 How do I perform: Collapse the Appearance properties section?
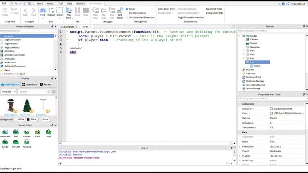click(x=240, y=104)
